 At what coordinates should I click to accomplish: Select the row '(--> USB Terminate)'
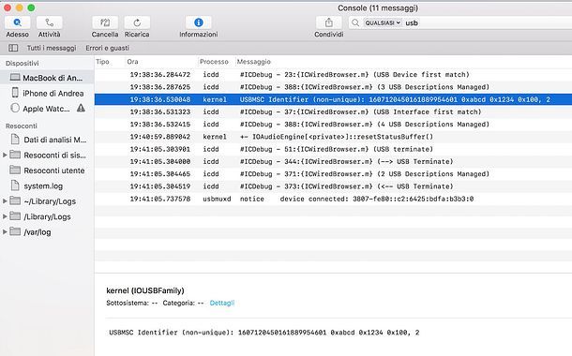point(333,161)
